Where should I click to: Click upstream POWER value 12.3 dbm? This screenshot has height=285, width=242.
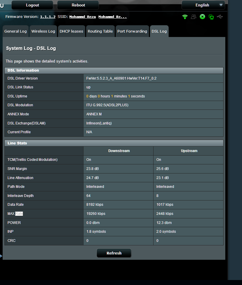click(x=164, y=223)
